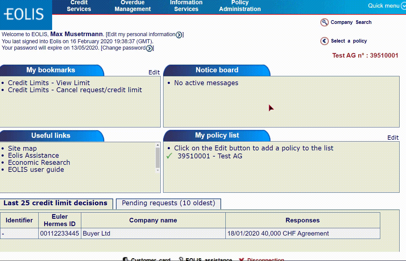406x261 pixels.
Task: Open Credit Limits - Cancel request/credit limit bookmark
Action: pyautogui.click(x=75, y=90)
